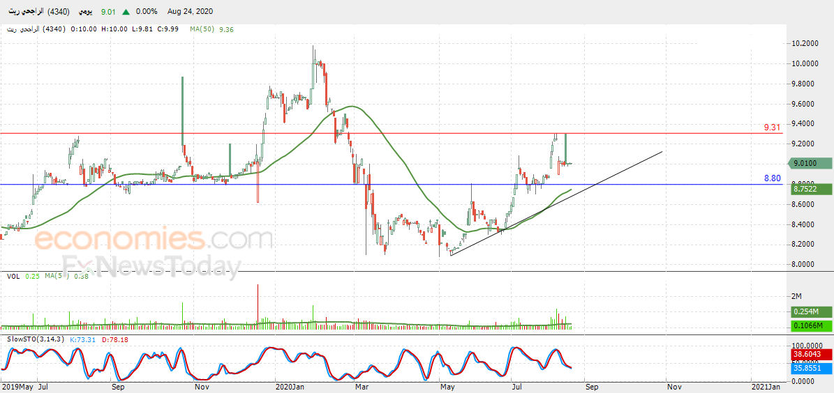Image resolution: width=834 pixels, height=393 pixels.
Task: Click the 0.00% change value in header
Action: pos(147,11)
